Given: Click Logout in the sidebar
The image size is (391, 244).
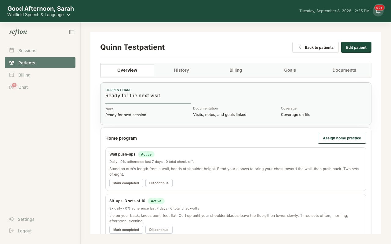Looking at the screenshot, I should click(x=40, y=231).
